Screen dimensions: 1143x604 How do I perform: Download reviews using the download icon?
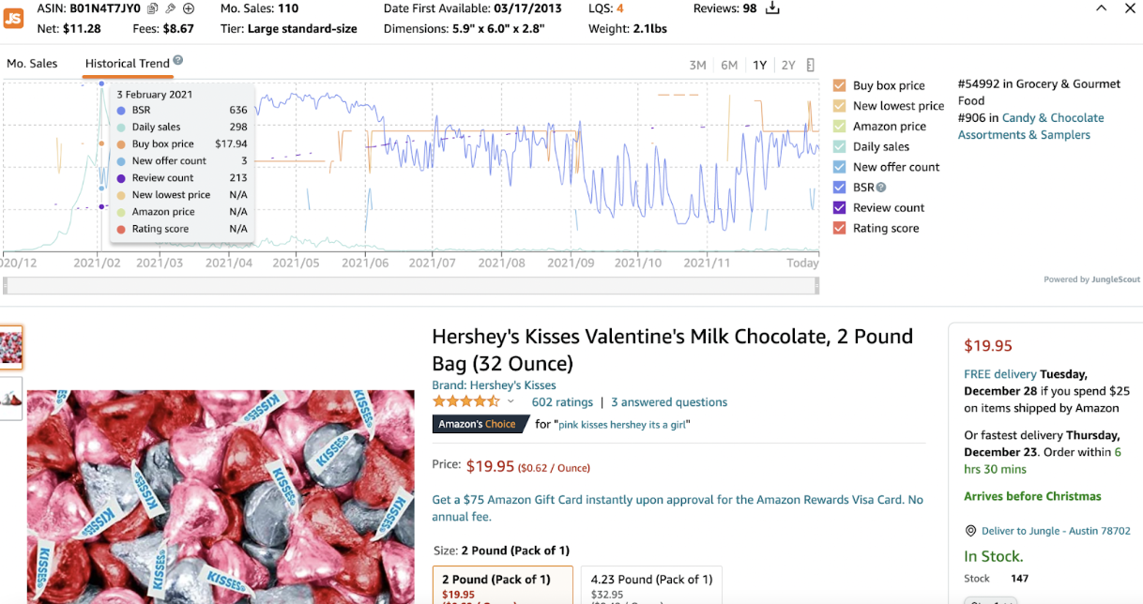pyautogui.click(x=773, y=8)
